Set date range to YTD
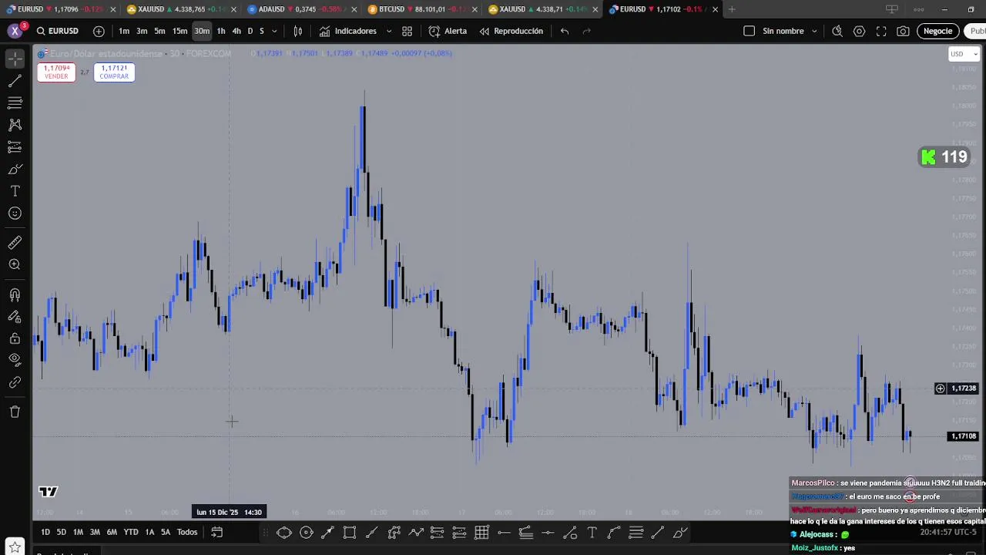986x555 pixels. 131,532
